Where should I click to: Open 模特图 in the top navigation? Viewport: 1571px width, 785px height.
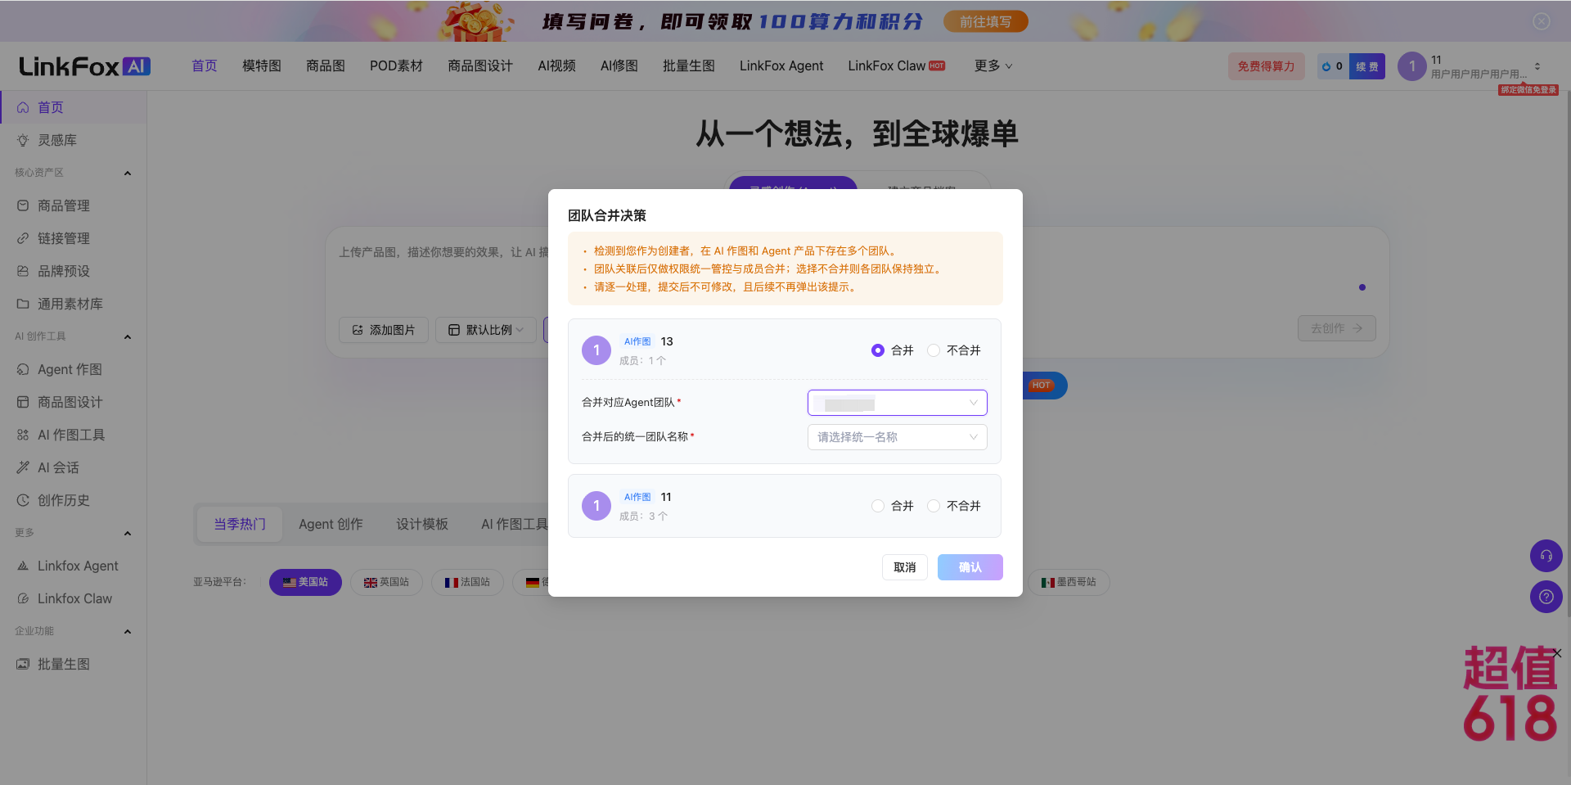point(262,65)
